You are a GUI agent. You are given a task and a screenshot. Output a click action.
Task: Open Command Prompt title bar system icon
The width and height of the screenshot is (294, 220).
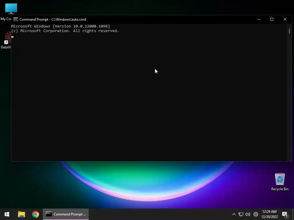pyautogui.click(x=16, y=19)
